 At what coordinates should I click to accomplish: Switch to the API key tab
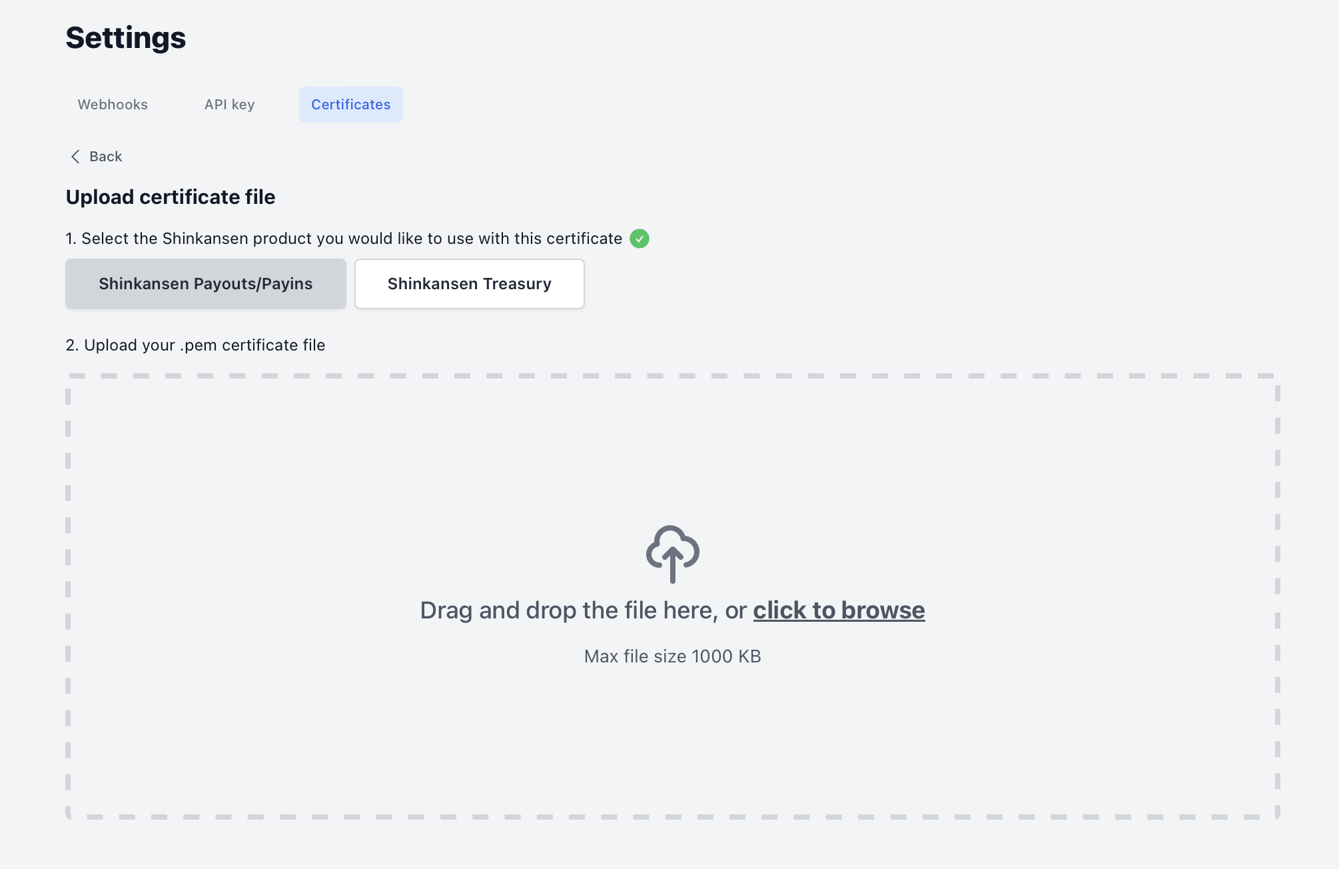[x=230, y=105]
